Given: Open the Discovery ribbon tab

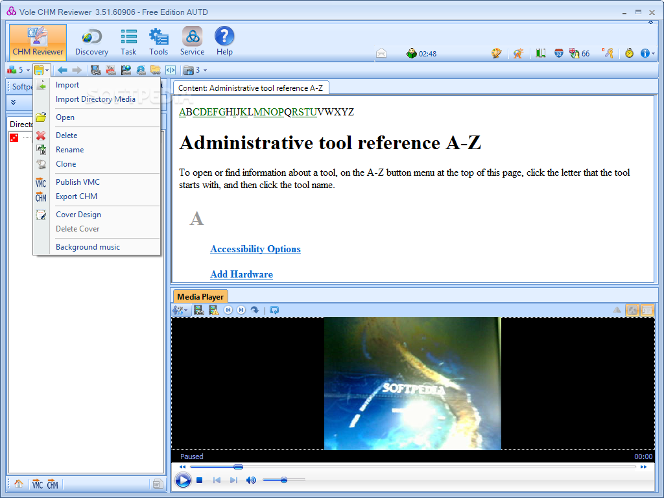Looking at the screenshot, I should pos(91,42).
